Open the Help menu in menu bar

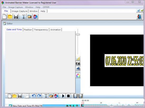click(x=38, y=7)
